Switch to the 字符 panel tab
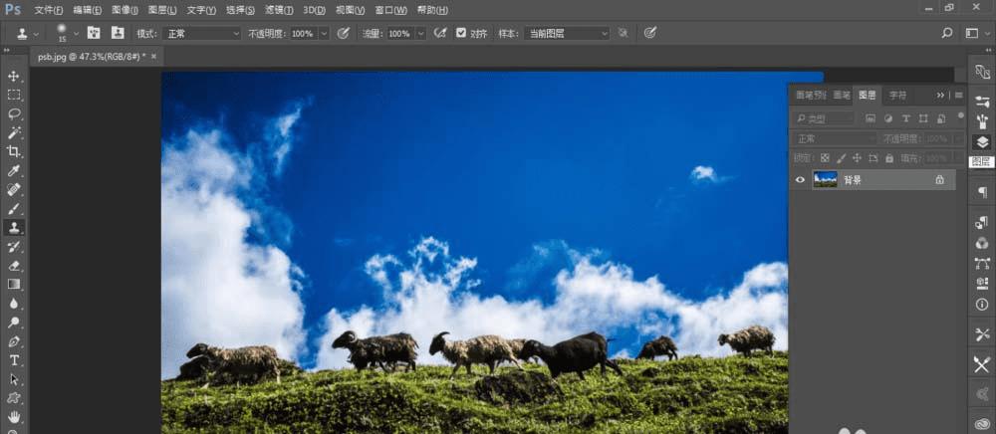This screenshot has height=434, width=996. [x=897, y=96]
